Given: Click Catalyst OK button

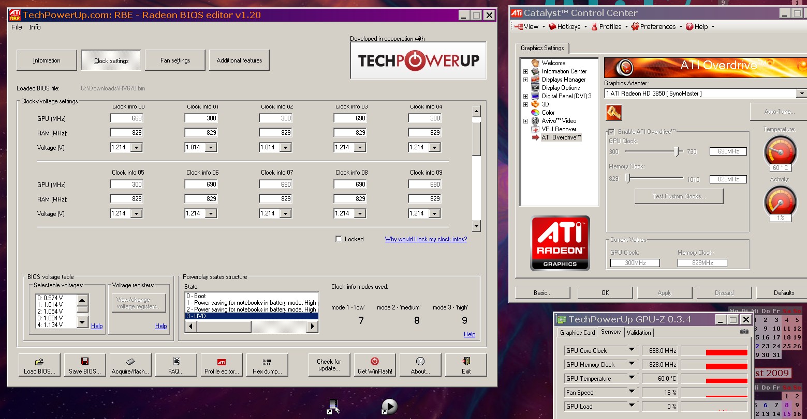Looking at the screenshot, I should click(605, 292).
